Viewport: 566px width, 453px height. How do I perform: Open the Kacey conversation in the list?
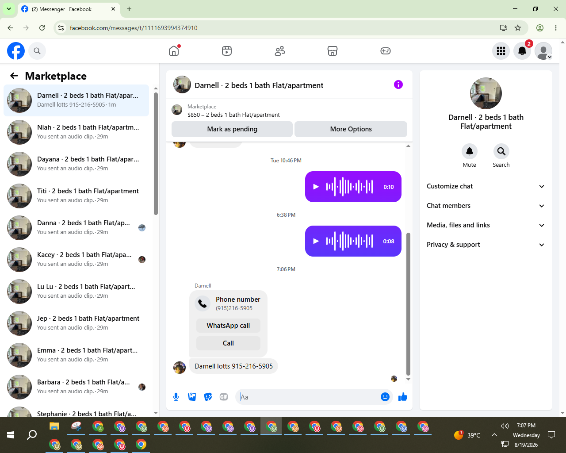click(76, 260)
